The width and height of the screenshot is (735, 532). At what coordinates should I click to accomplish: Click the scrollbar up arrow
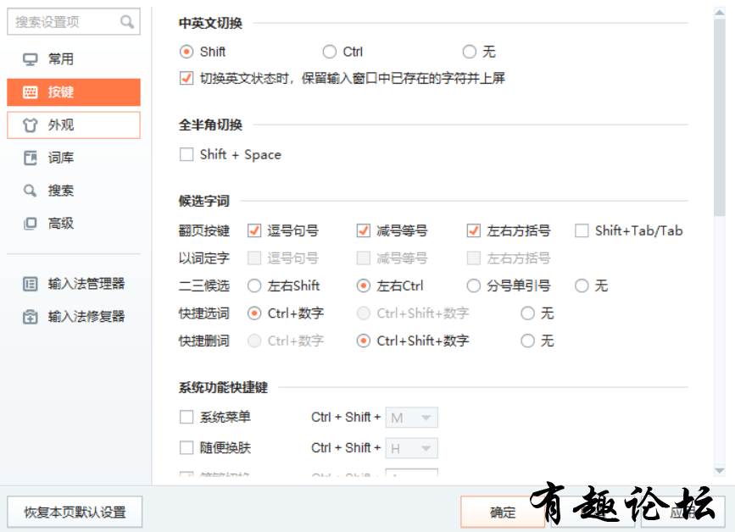(720, 13)
